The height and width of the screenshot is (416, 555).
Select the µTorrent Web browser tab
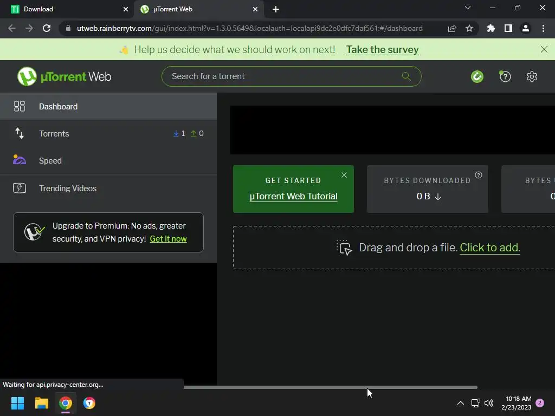pyautogui.click(x=198, y=9)
